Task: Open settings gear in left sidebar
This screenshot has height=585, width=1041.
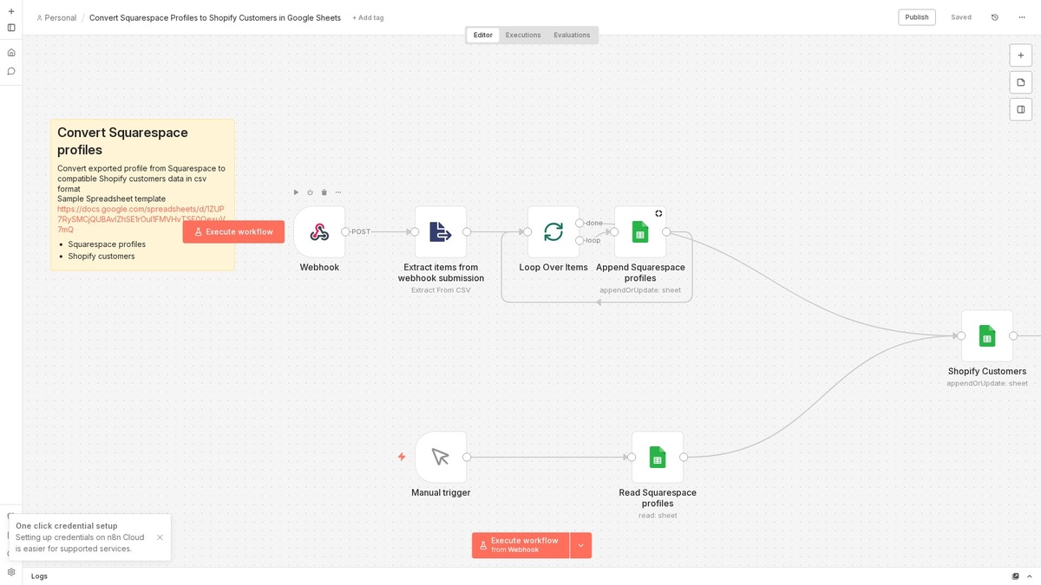Action: pos(11,572)
